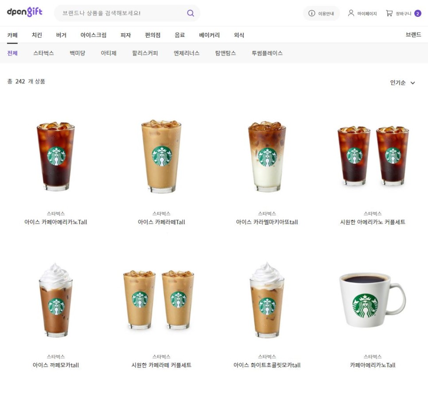Click the dpangift logo
Image resolution: width=428 pixels, height=410 pixels.
[x=24, y=12]
